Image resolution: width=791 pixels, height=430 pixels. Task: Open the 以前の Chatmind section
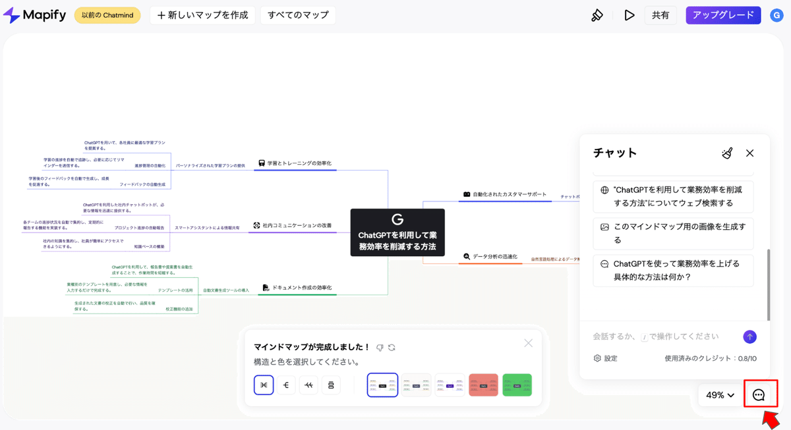(x=107, y=14)
